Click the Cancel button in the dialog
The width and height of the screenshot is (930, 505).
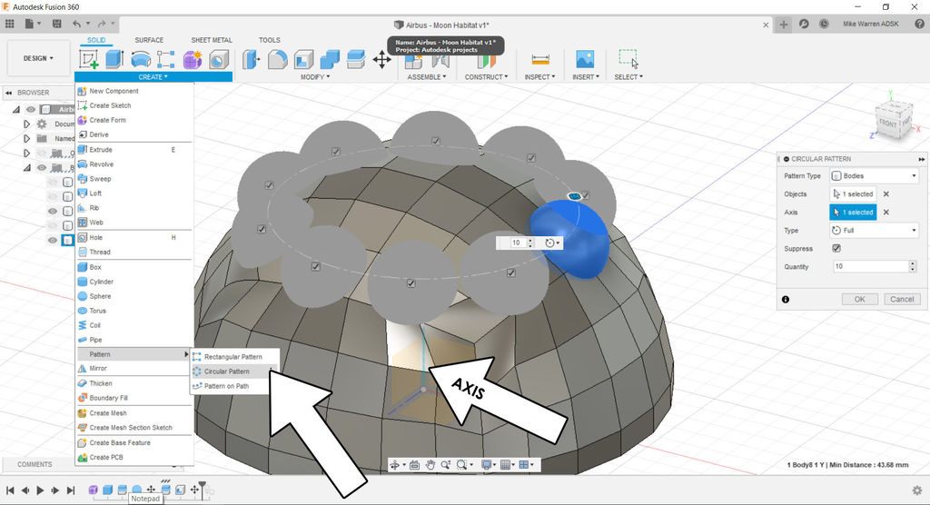[x=901, y=299]
